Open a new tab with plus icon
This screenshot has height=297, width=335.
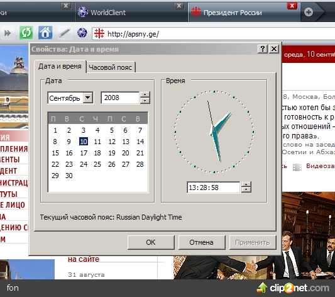point(309,12)
